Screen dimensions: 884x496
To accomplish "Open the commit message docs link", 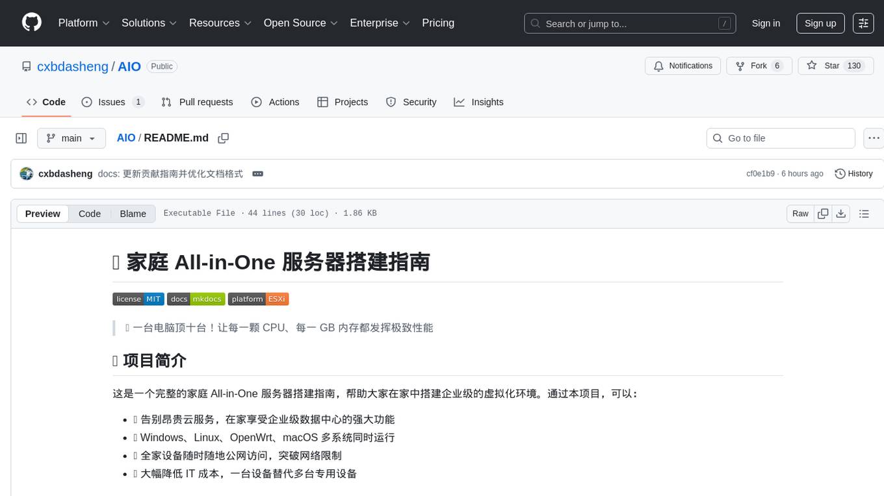I will 170,174.
